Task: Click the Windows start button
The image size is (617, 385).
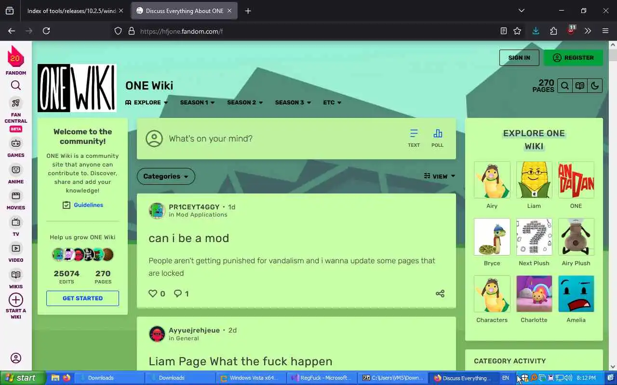Action: click(23, 378)
